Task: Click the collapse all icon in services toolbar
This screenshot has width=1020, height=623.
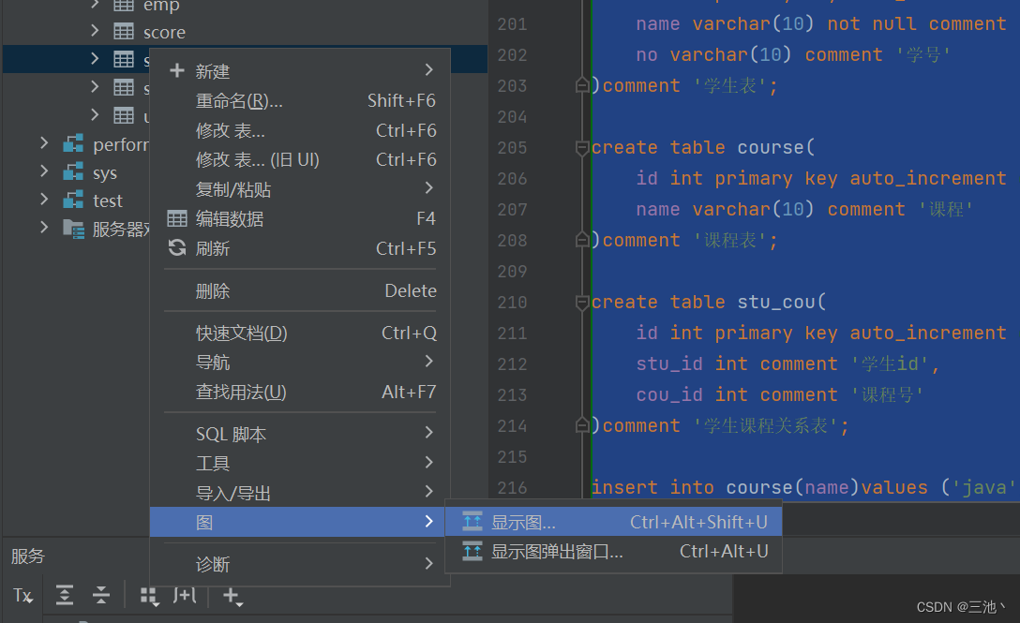Action: [101, 595]
